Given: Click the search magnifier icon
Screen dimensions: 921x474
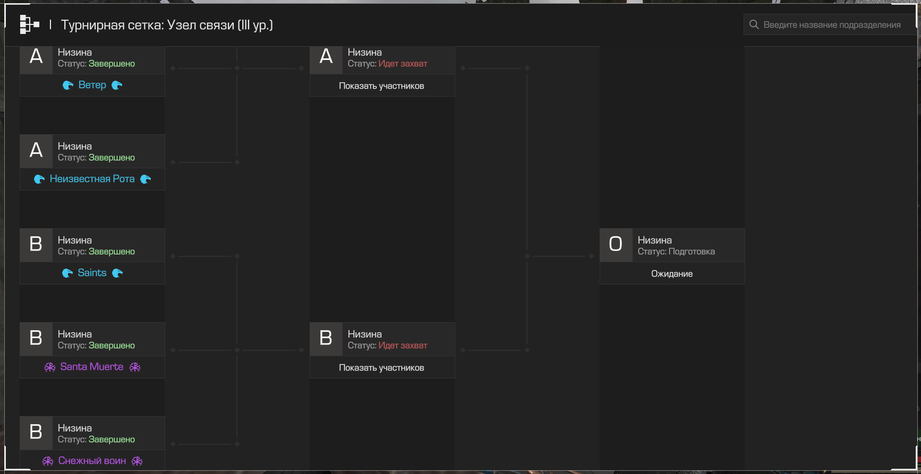Looking at the screenshot, I should click(754, 24).
